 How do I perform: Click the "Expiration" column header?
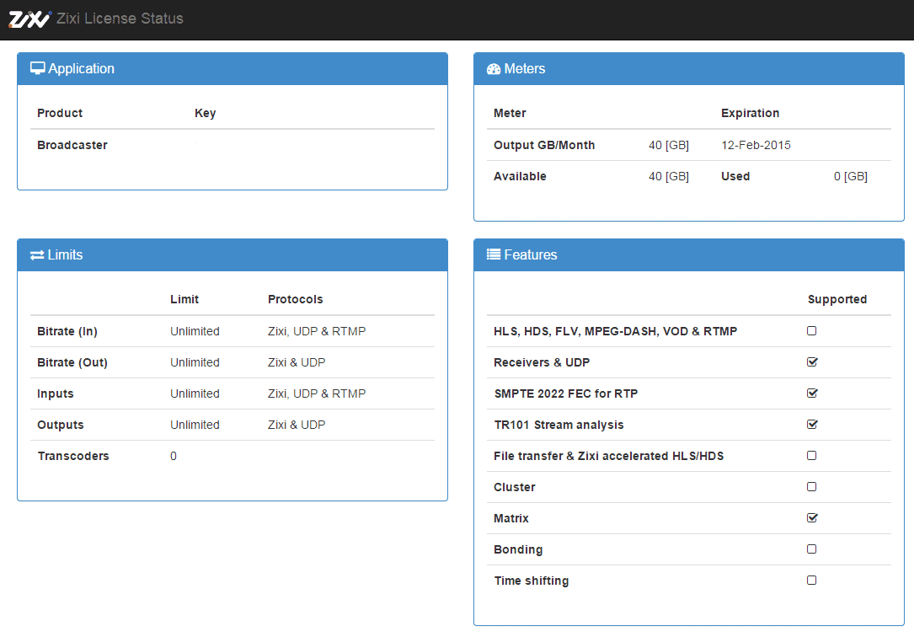[751, 113]
